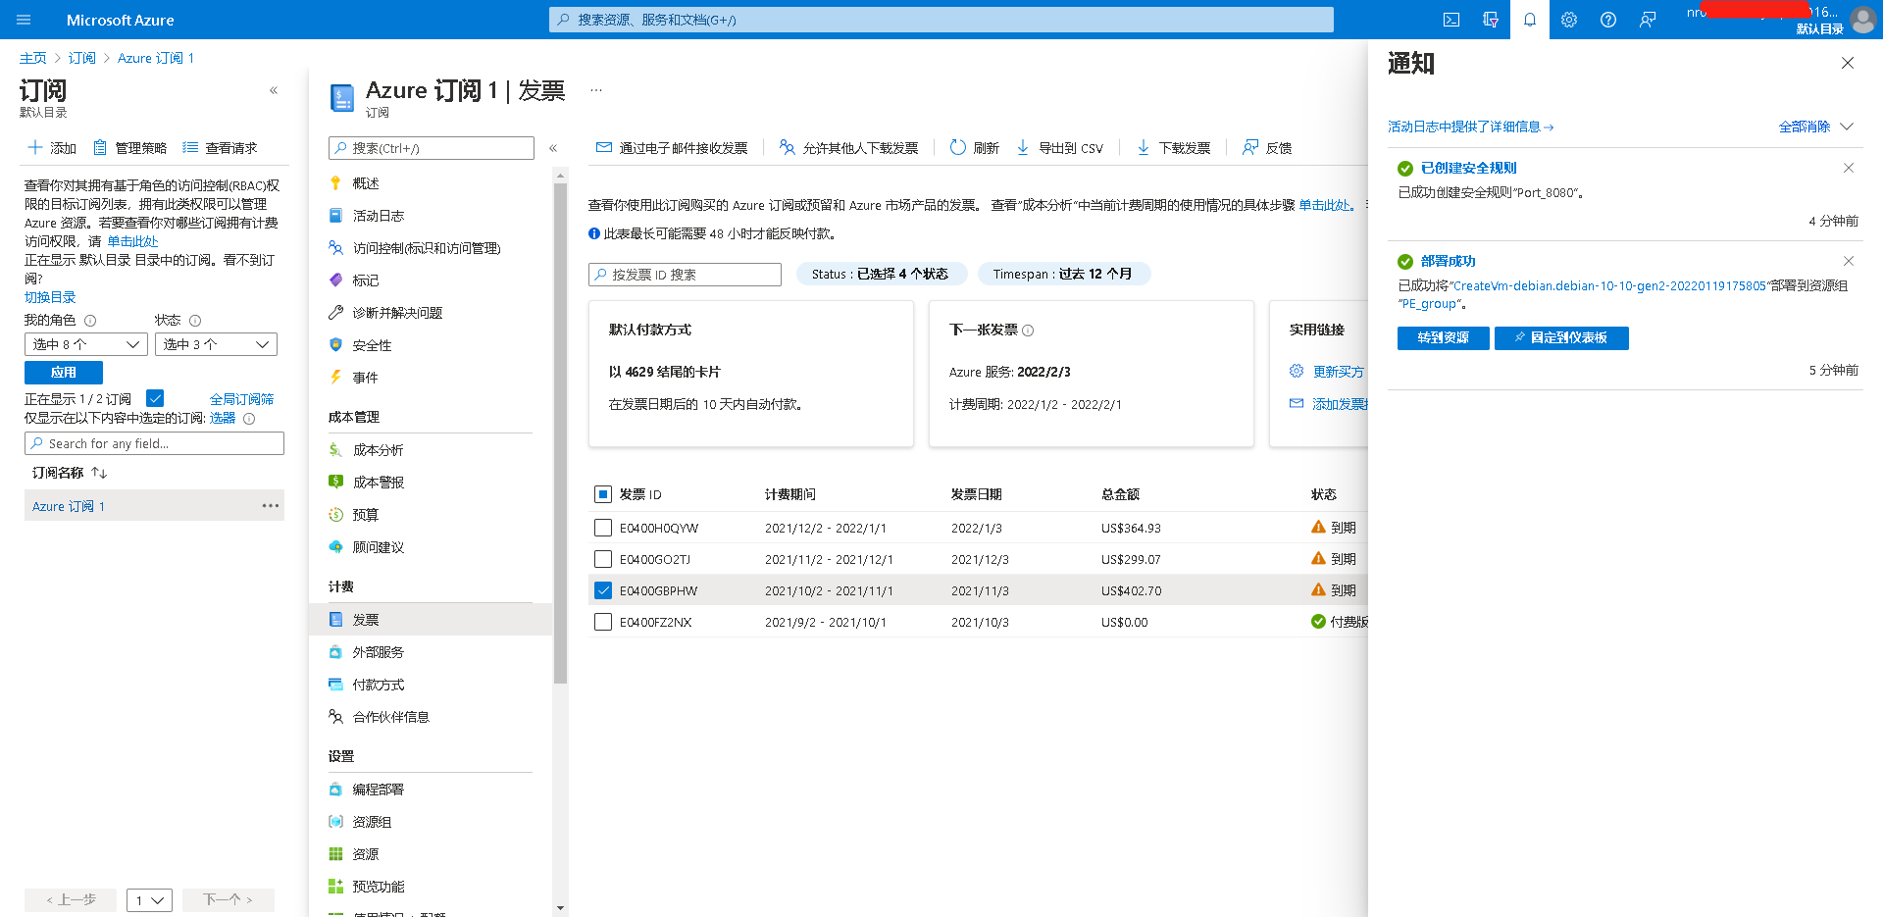Screen dimensions: 1883x917
Task: Collapse the resource menu sidebar
Action: (553, 148)
